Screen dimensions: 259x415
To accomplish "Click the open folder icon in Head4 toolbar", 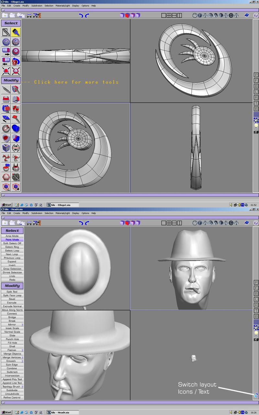I will point(12,223).
